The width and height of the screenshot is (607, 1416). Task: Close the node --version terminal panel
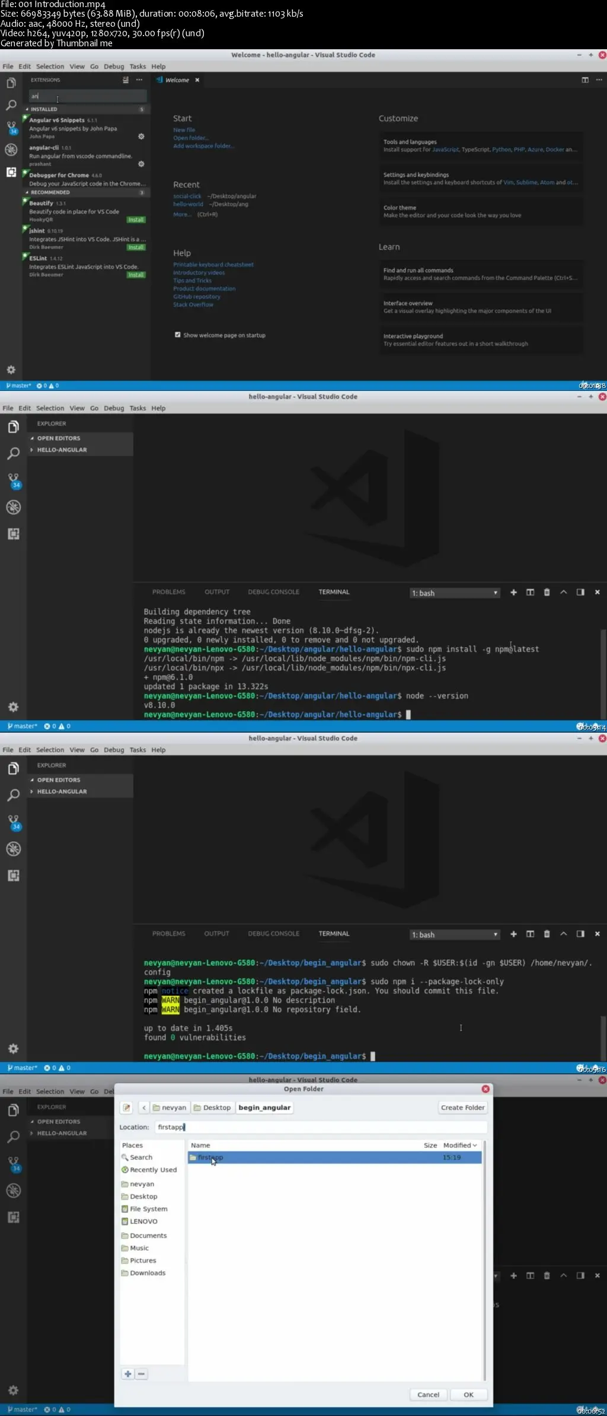pyautogui.click(x=597, y=592)
